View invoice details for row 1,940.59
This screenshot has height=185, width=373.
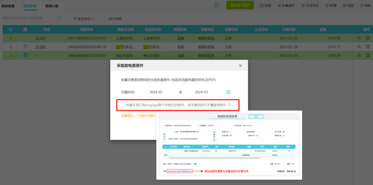coord(359,56)
